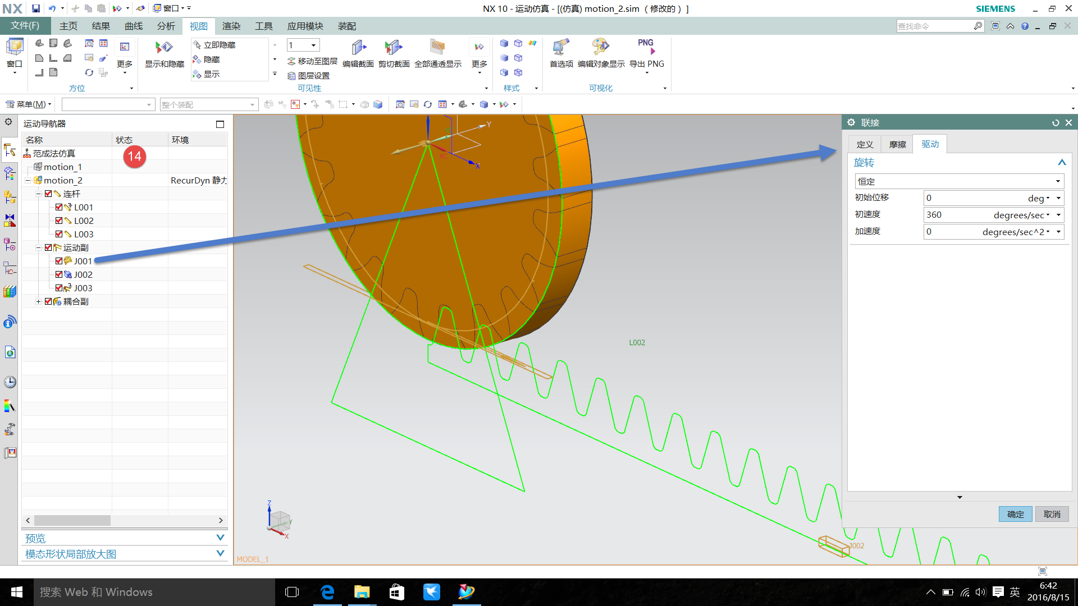Open Preferences icon (首选项)
The image size is (1078, 606).
click(561, 54)
